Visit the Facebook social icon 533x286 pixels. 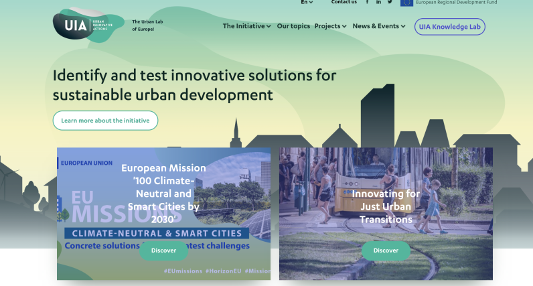tap(367, 2)
